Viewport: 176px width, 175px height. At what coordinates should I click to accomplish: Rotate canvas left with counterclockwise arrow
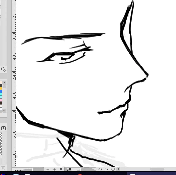100,169
